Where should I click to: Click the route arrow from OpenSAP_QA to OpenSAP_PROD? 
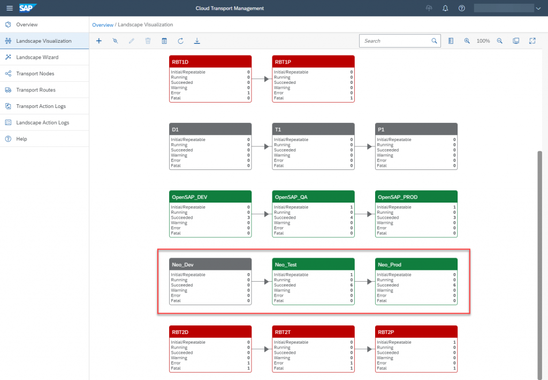(365, 214)
